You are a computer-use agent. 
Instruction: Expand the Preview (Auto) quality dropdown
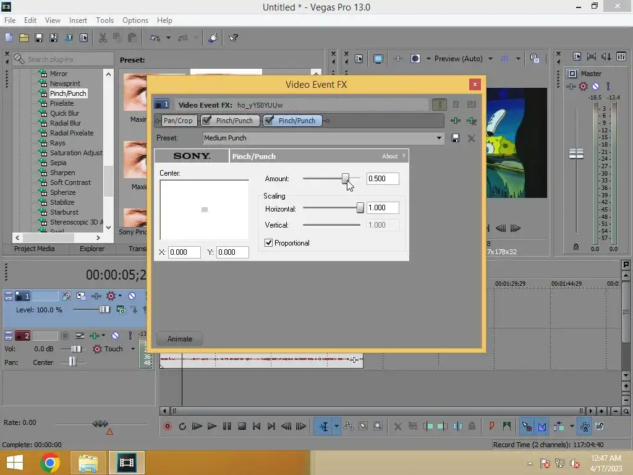(490, 59)
